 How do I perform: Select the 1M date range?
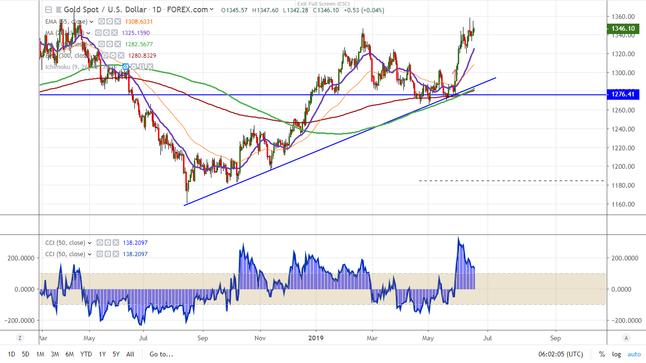coord(40,354)
